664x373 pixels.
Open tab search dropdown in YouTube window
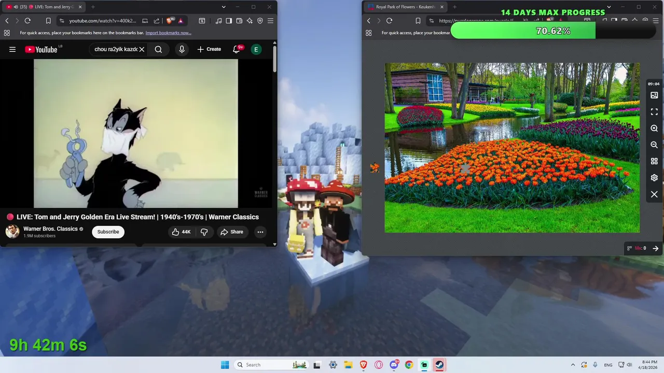pos(224,7)
